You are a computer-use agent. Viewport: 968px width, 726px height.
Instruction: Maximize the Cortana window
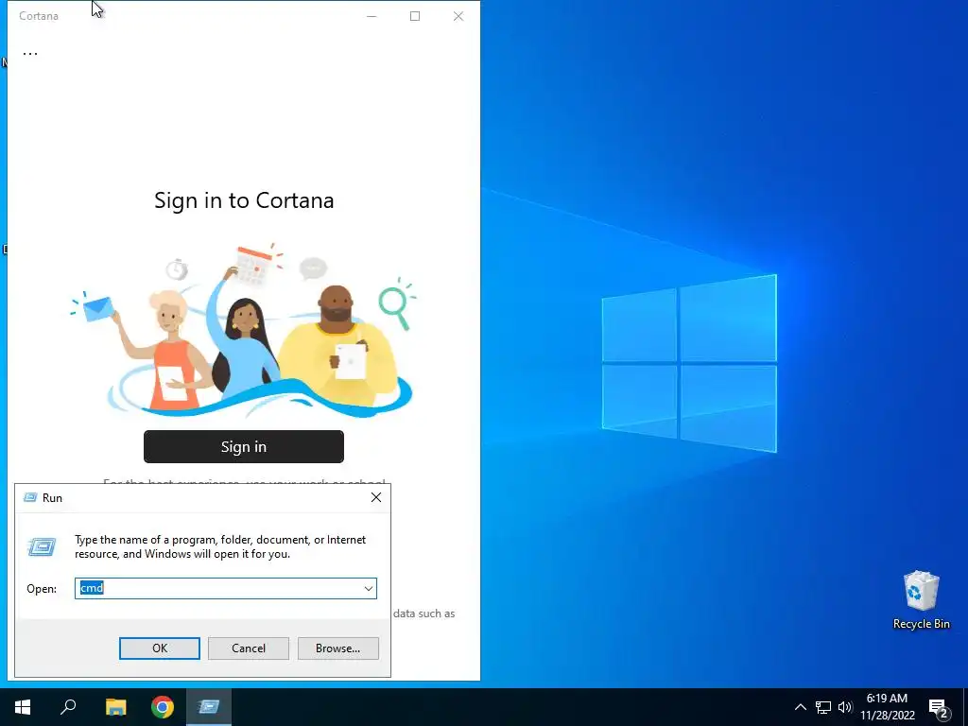415,16
